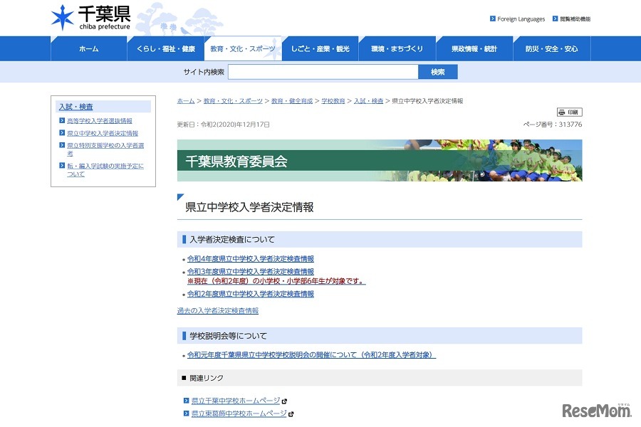The image size is (641, 427).
Task: Open 過去の入学者決定検査情報 link
Action: [x=217, y=311]
